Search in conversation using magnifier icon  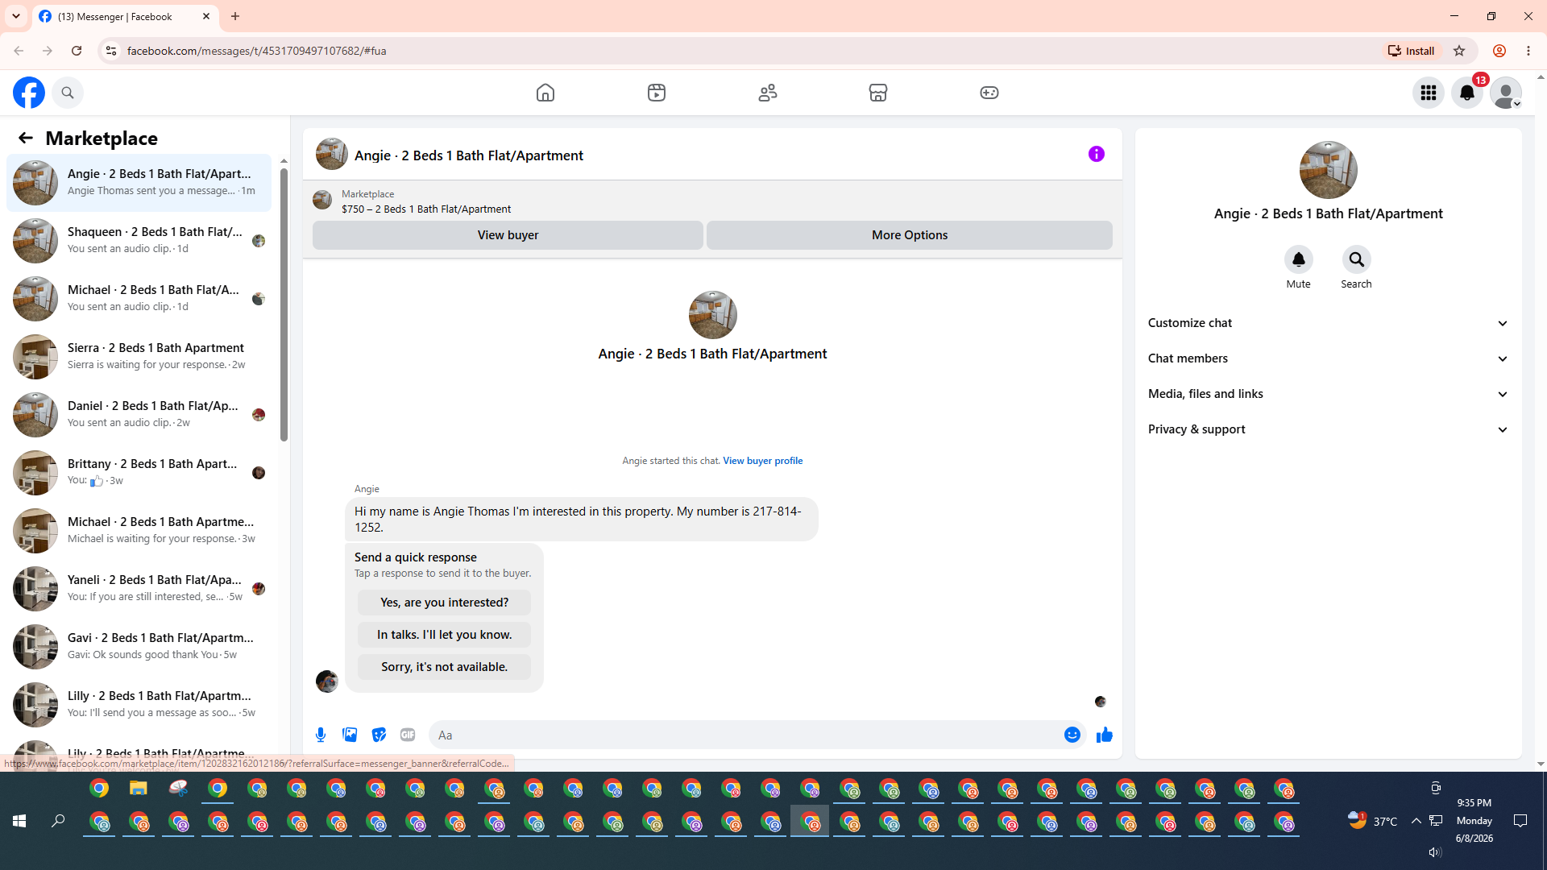pos(1356,259)
